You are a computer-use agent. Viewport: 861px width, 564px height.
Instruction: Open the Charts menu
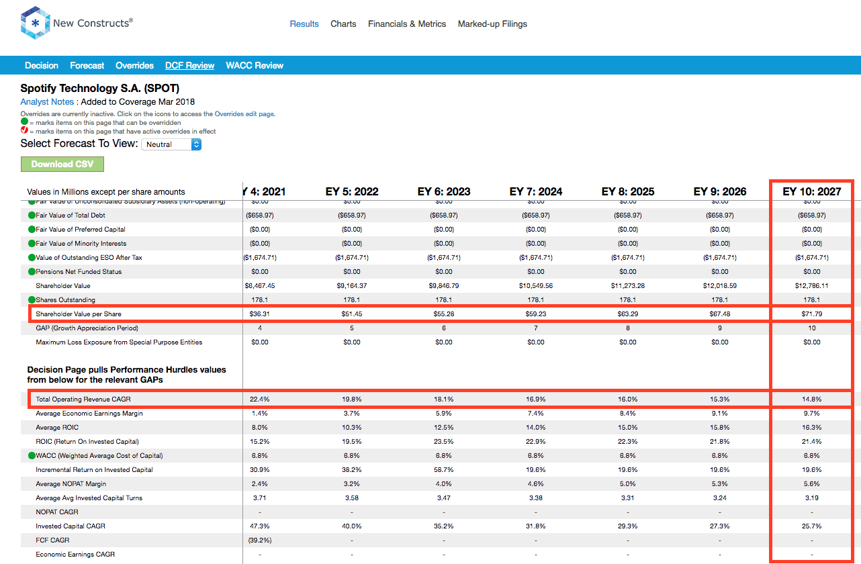(x=343, y=24)
